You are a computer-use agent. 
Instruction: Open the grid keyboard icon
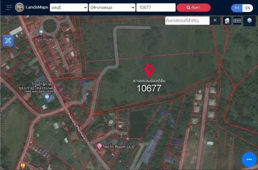(237, 21)
